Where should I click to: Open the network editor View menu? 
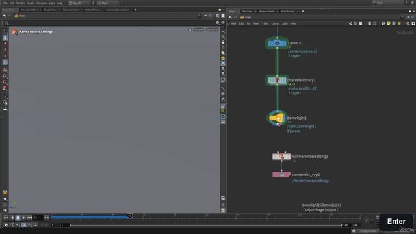(x=255, y=23)
